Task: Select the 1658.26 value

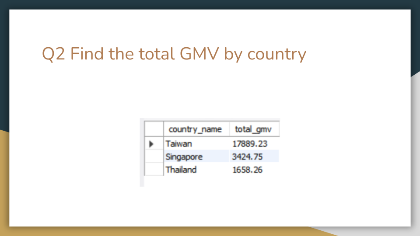Action: pos(247,170)
